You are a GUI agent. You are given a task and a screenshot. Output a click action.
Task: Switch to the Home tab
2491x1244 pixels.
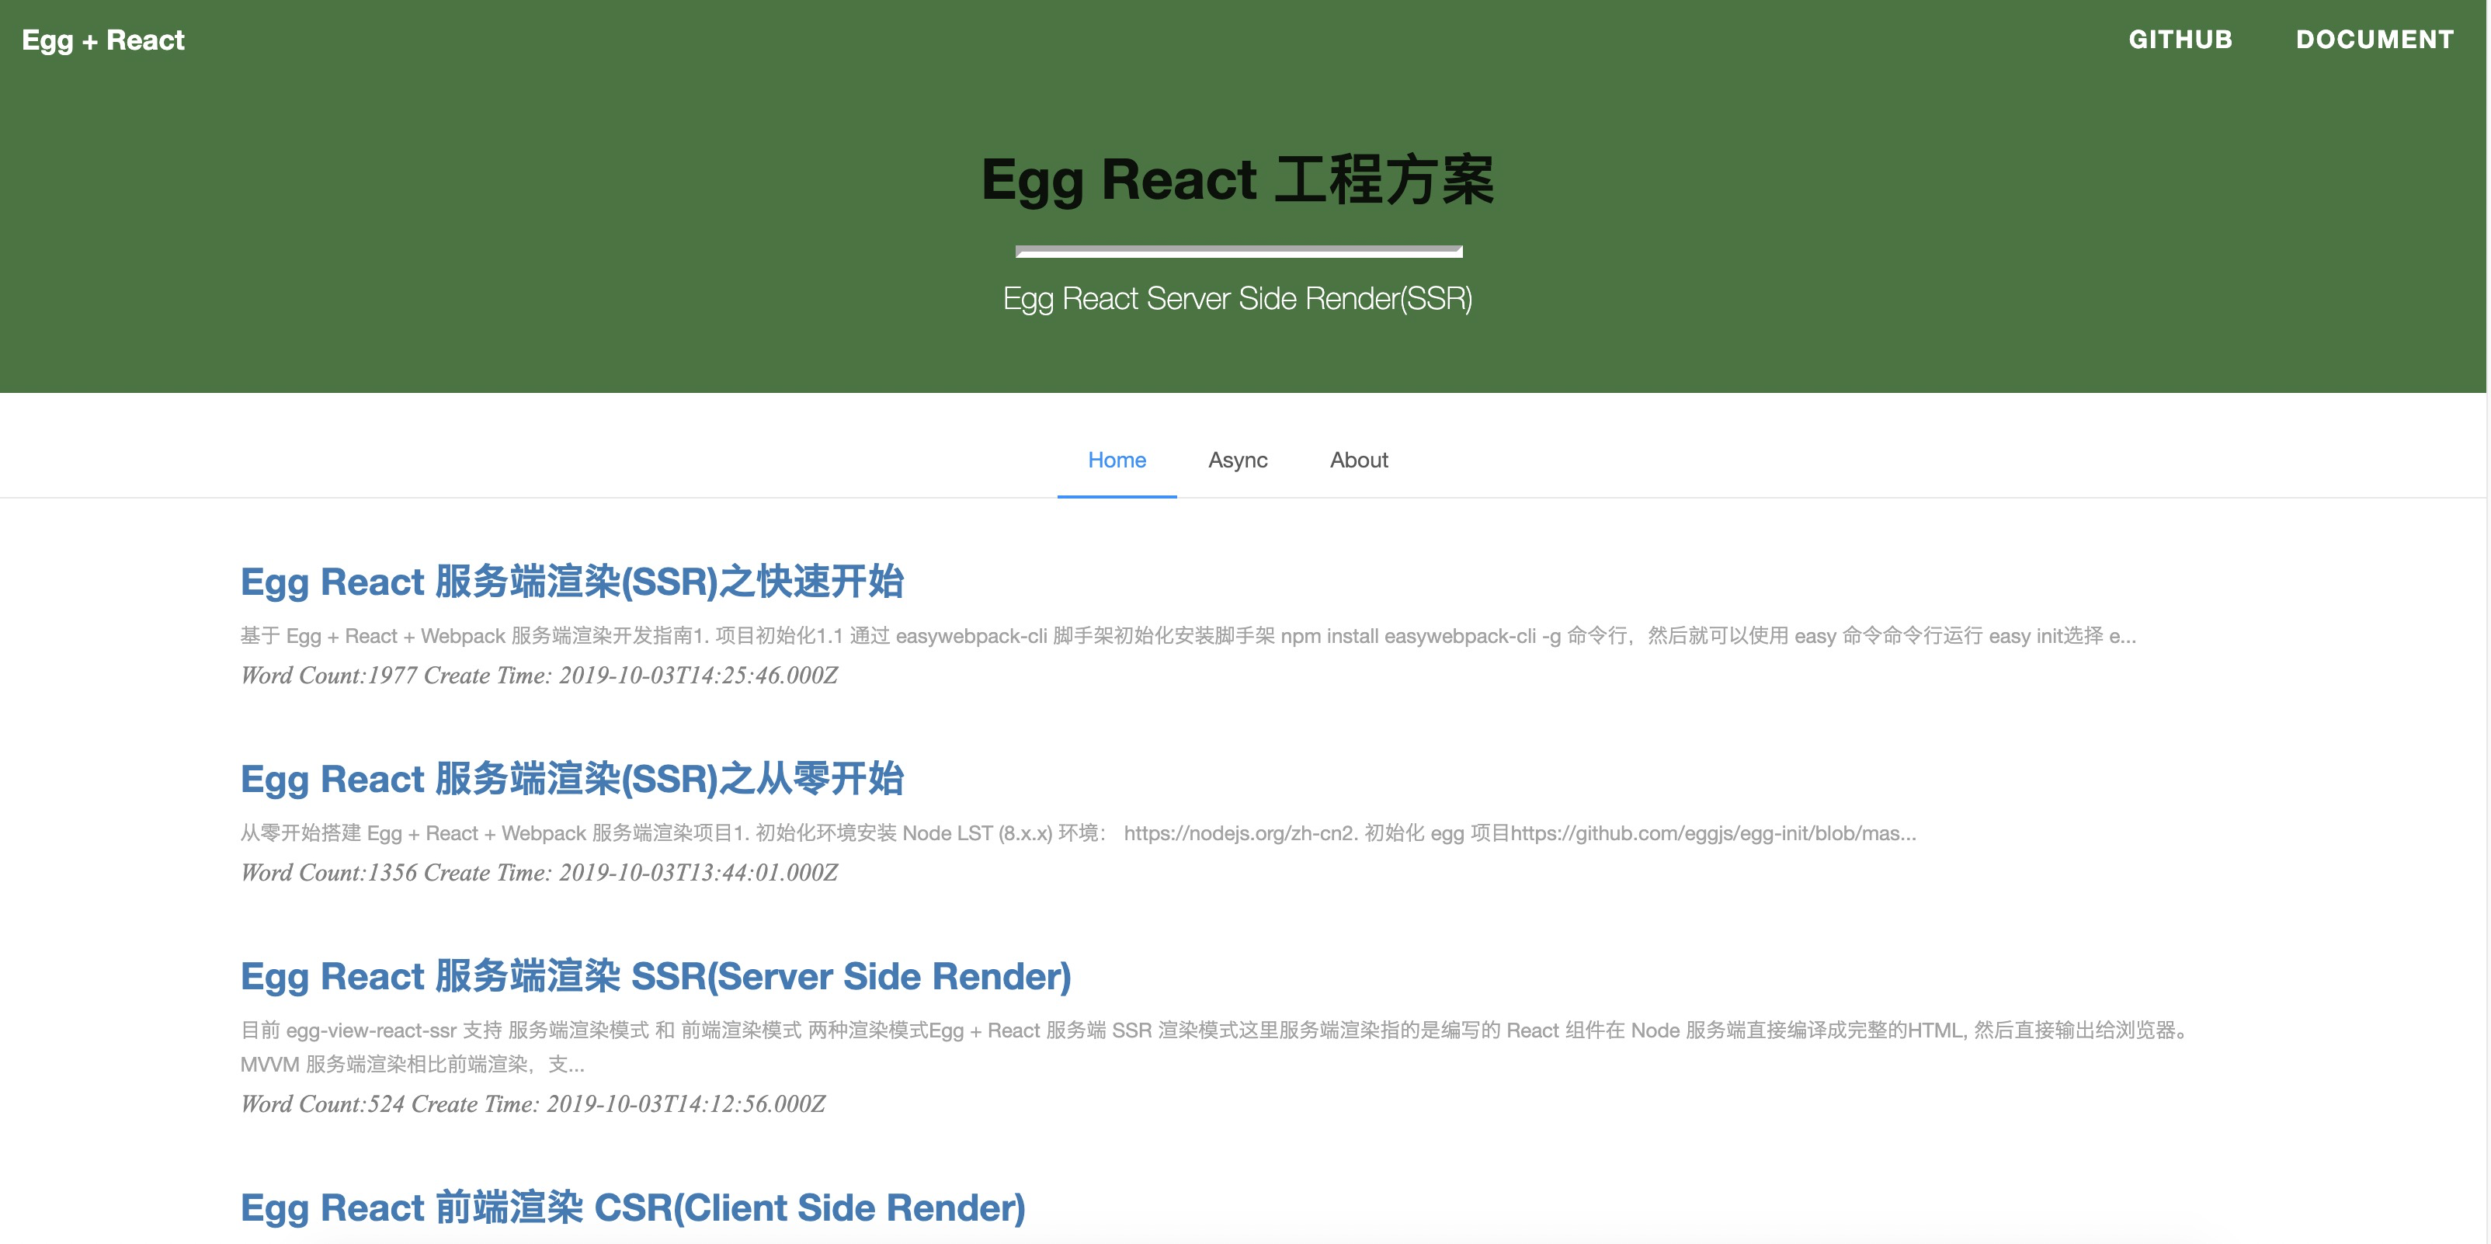click(1116, 460)
